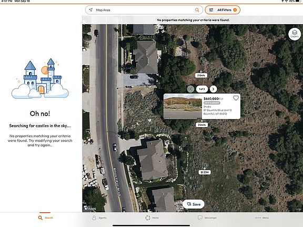Tap the 1 of 2 listing counter
Viewport: 303px width, 227px height.
pos(202,89)
